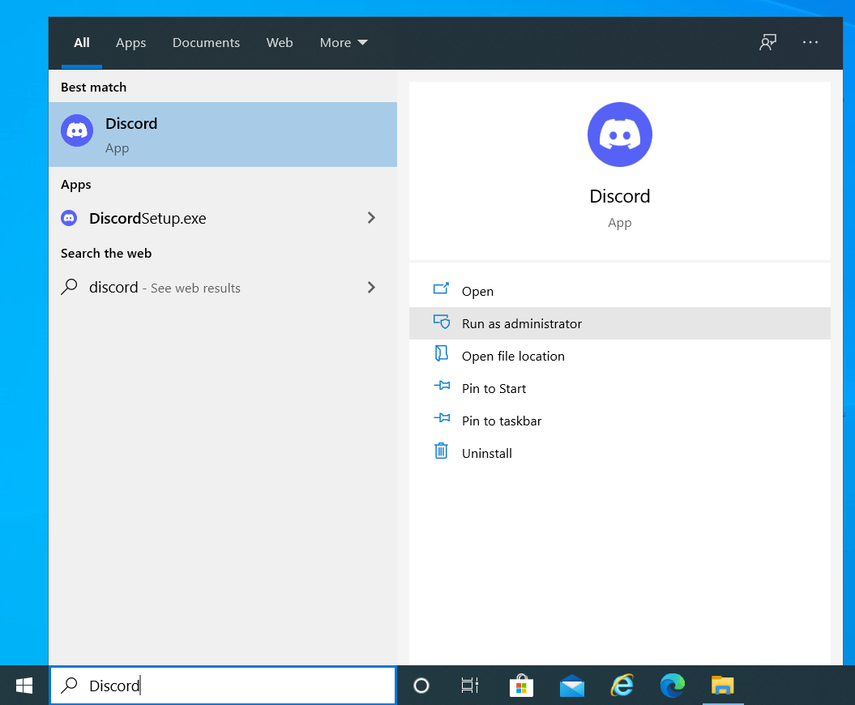Launch Internet Explorer from taskbar
The width and height of the screenshot is (855, 705).
click(x=622, y=686)
